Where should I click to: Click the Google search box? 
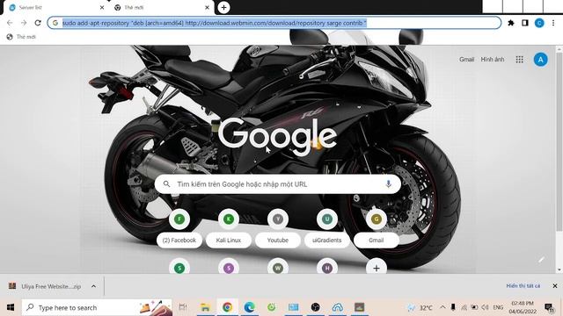point(278,184)
